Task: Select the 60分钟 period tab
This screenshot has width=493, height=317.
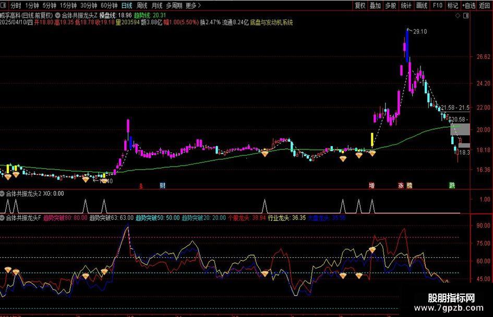Action: pos(109,5)
